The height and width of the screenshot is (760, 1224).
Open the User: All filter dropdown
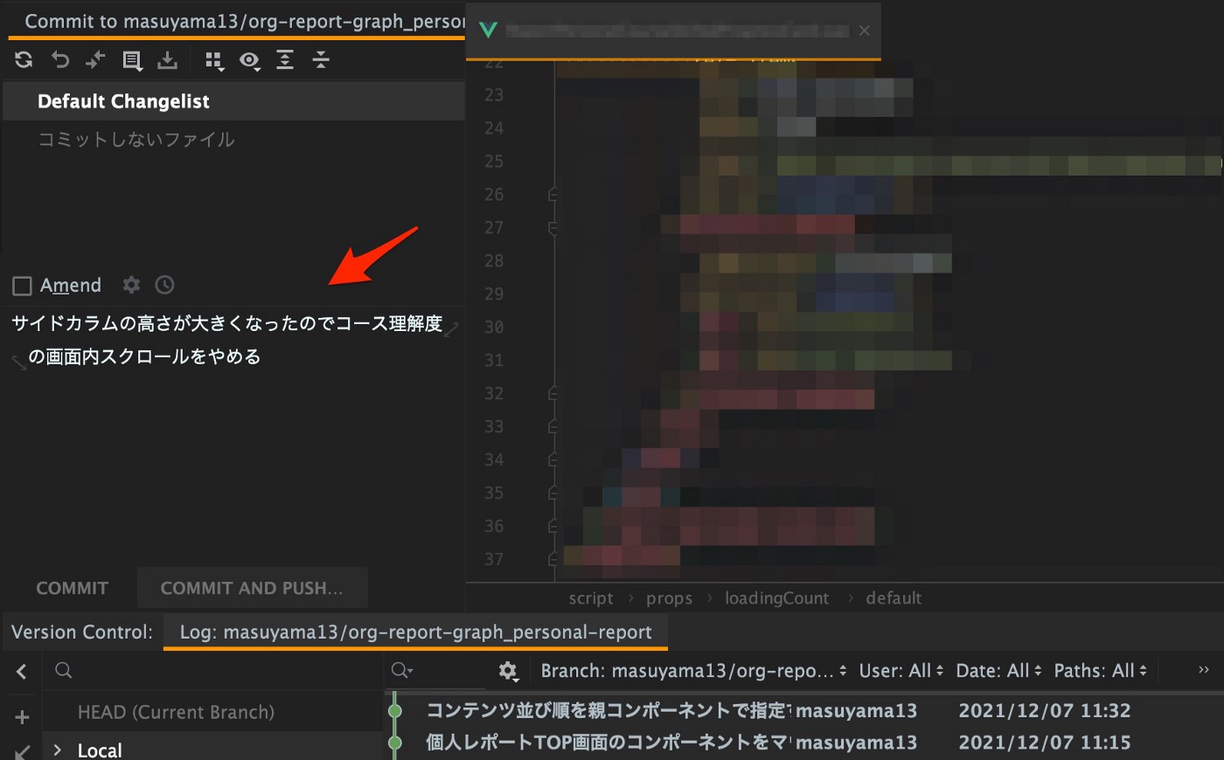tap(901, 671)
